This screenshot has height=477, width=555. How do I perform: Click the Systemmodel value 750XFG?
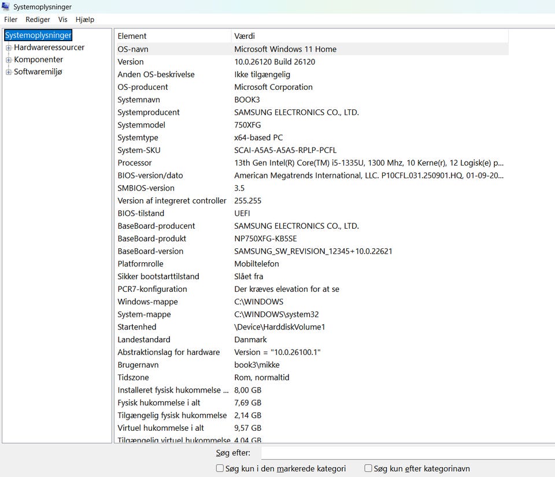click(247, 124)
